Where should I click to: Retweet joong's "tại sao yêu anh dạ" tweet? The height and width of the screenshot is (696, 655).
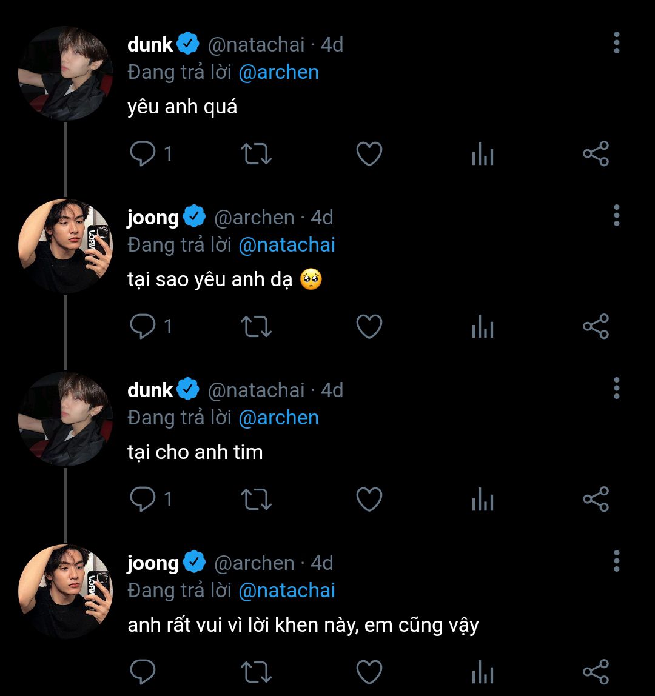click(256, 327)
